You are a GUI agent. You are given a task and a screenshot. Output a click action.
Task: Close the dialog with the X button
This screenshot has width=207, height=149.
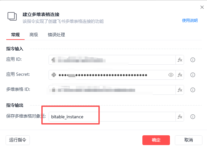pyautogui.click(x=202, y=7)
